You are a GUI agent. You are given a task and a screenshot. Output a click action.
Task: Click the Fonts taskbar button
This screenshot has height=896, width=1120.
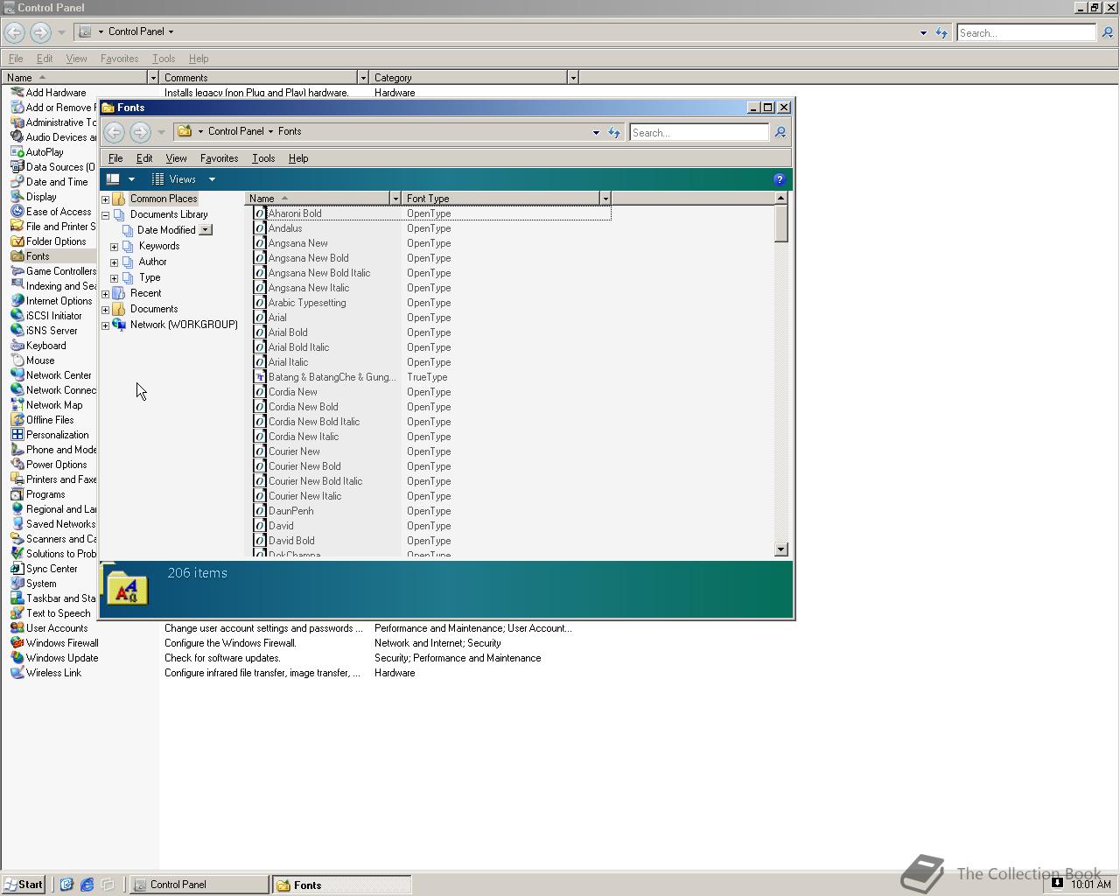click(341, 885)
